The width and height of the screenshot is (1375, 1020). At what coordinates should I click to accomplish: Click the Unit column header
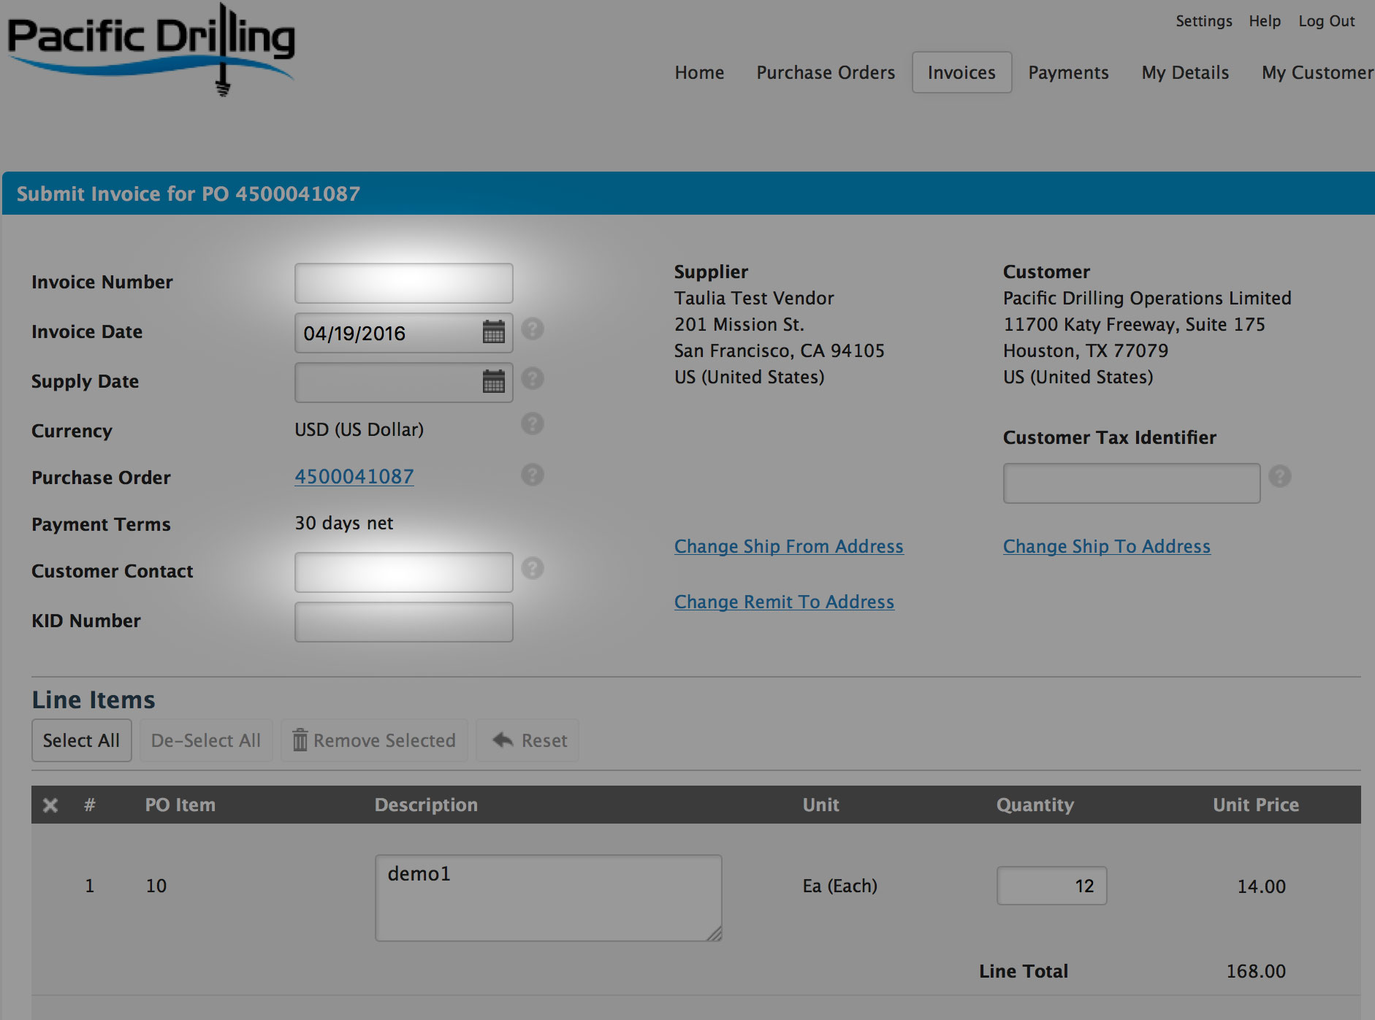pos(821,805)
